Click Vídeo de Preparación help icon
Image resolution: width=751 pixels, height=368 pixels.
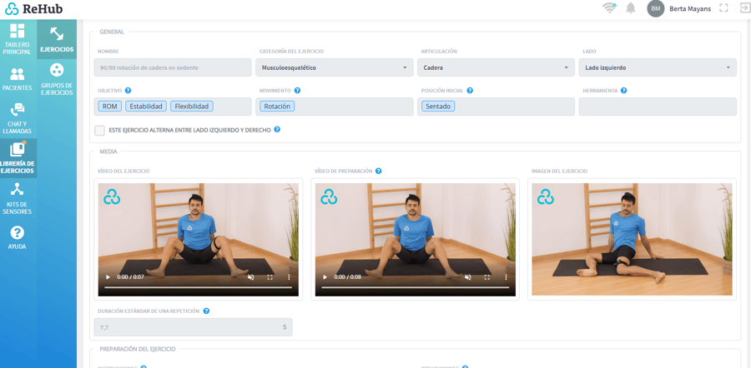coord(378,172)
